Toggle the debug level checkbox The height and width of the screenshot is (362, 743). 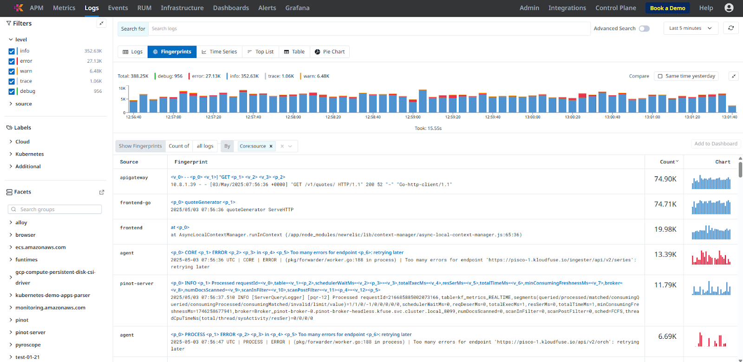point(12,91)
